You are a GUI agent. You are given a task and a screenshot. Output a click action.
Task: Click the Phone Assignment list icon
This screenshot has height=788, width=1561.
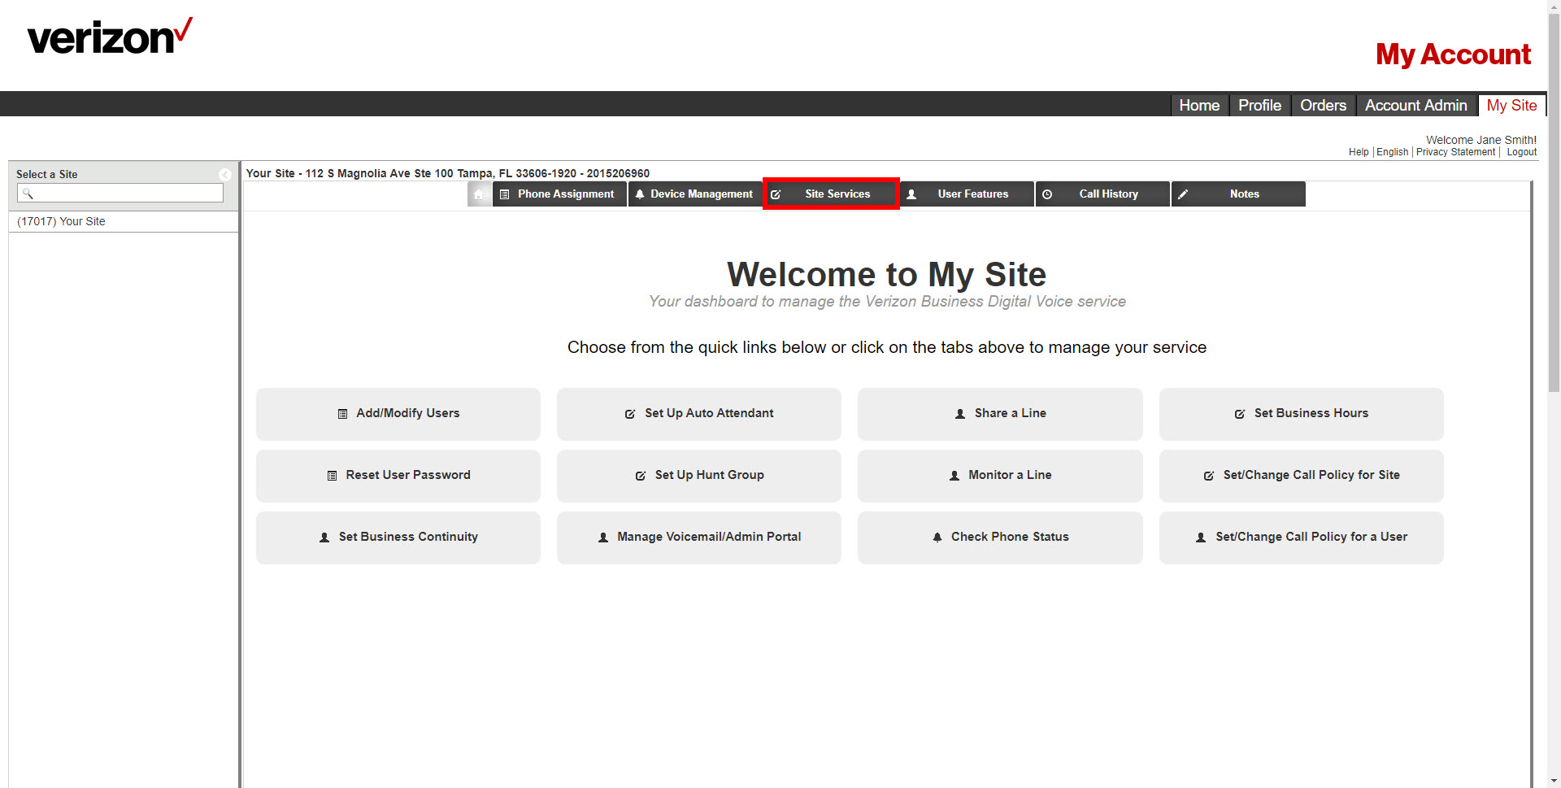tap(504, 194)
